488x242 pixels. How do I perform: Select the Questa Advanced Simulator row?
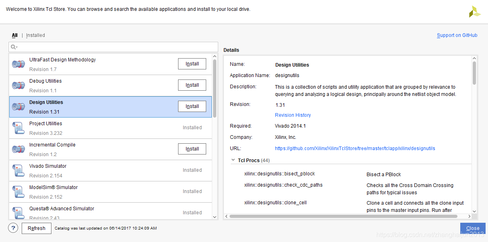pos(111,211)
